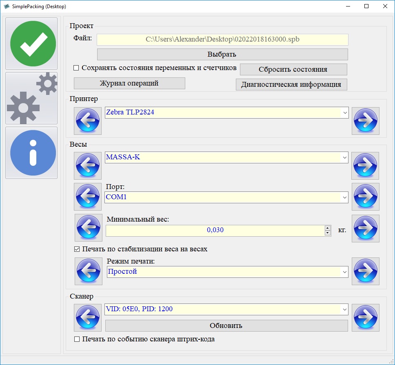Screen dimensions: 395x365
Task: Click left arrow beside Режим печати
Action: coord(89,271)
